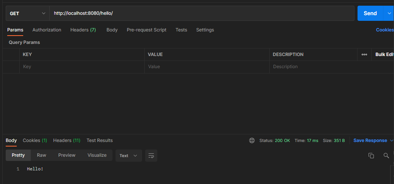Expand the Save Response chevron
The image size is (394, 184).
tap(391, 140)
